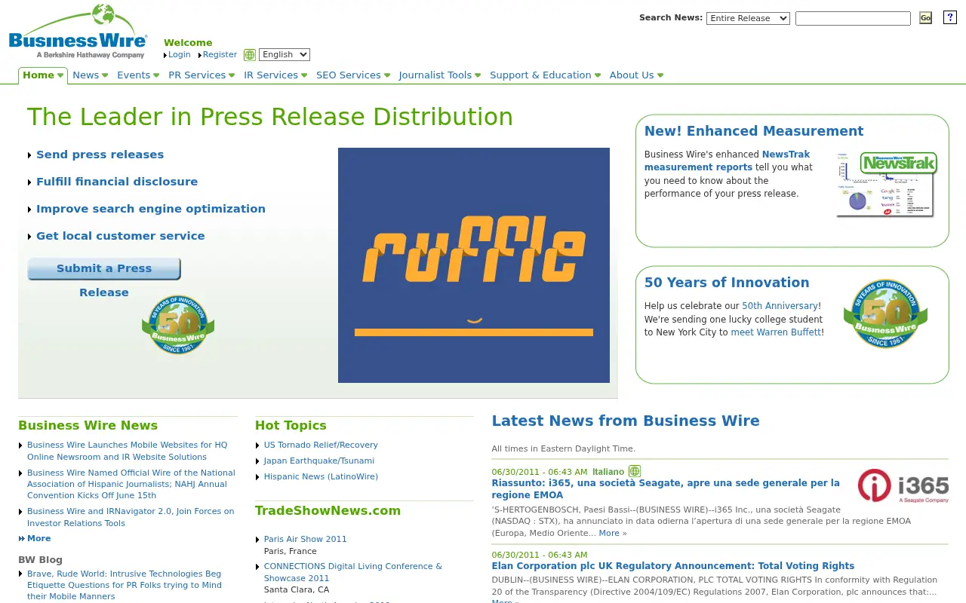The image size is (966, 603).
Task: Click the i365 Seagate company logo
Action: [x=903, y=486]
